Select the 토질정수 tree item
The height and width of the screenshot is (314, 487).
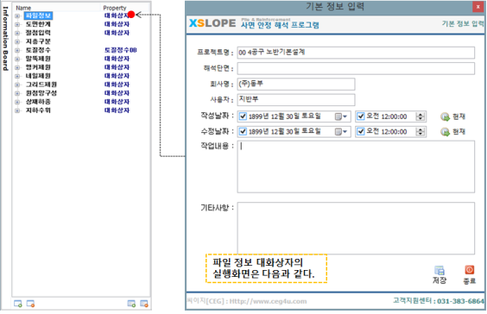tap(38, 50)
